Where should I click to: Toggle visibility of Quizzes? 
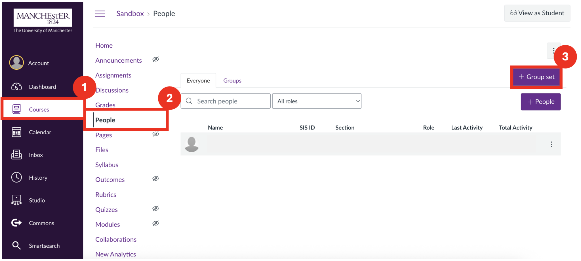pos(155,209)
